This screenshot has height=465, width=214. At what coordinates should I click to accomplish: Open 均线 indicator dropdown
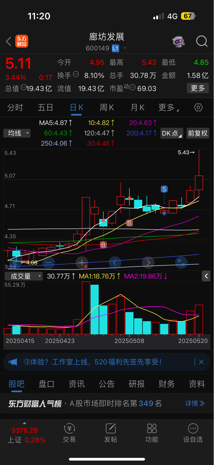point(17,133)
